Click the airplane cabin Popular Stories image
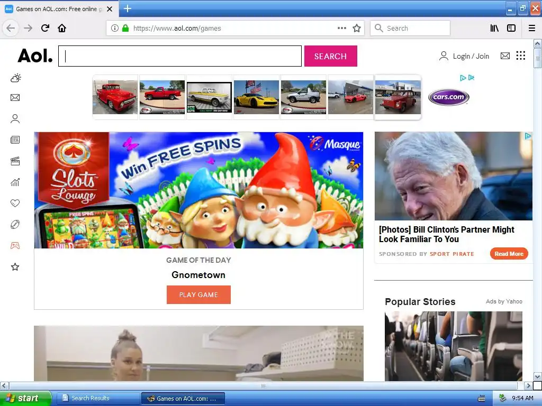The height and width of the screenshot is (406, 542). [x=454, y=346]
